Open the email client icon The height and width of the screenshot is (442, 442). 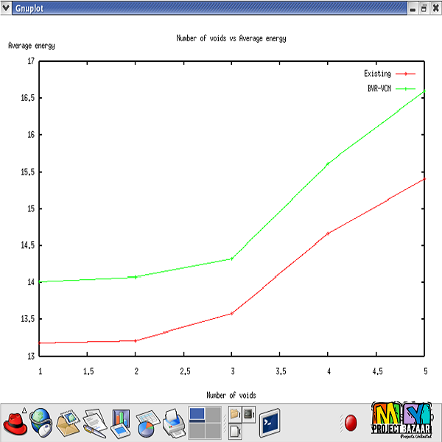(69, 423)
